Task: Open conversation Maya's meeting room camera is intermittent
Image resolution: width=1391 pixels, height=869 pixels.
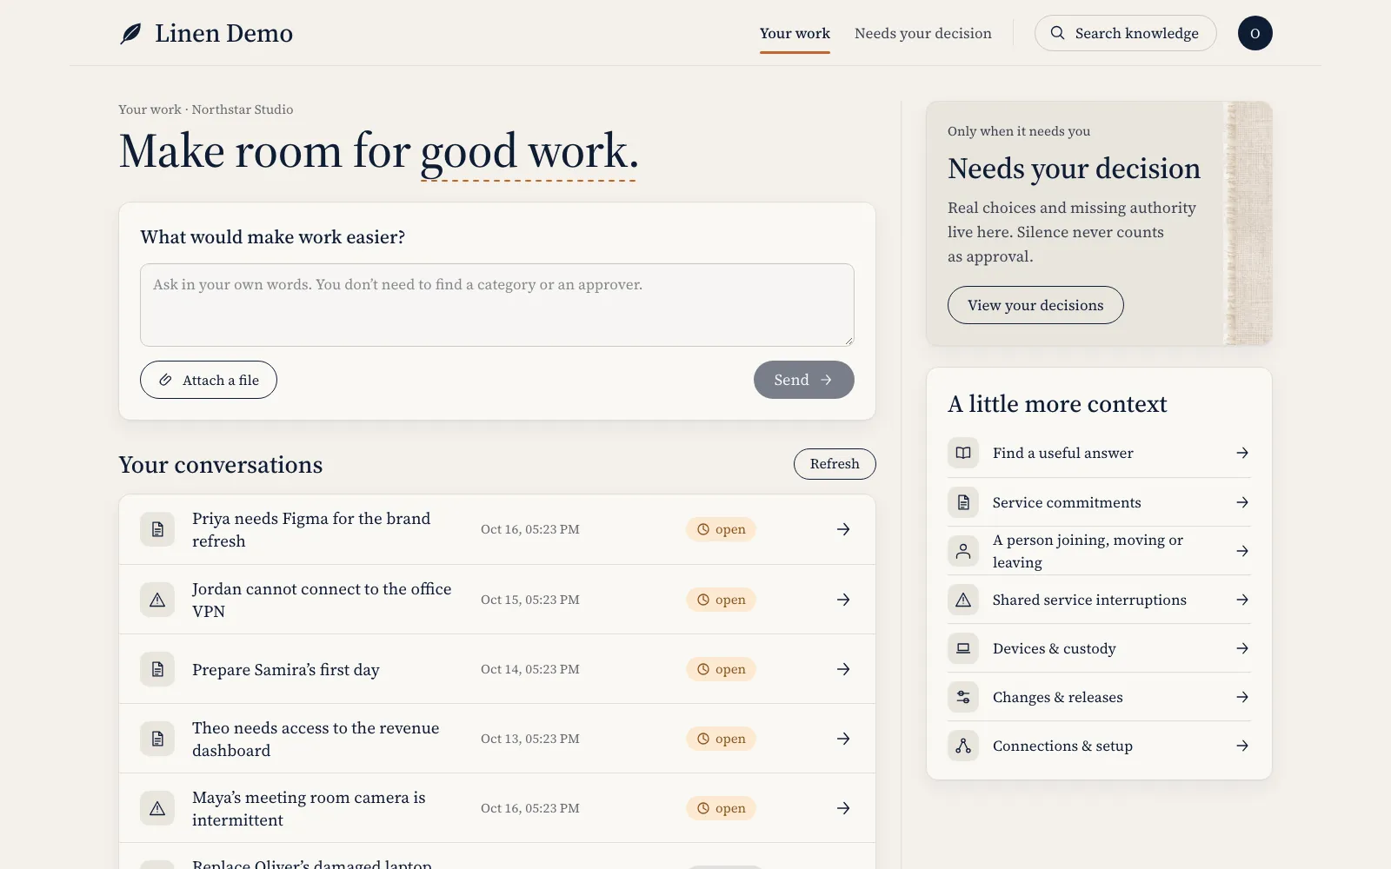Action: (497, 808)
